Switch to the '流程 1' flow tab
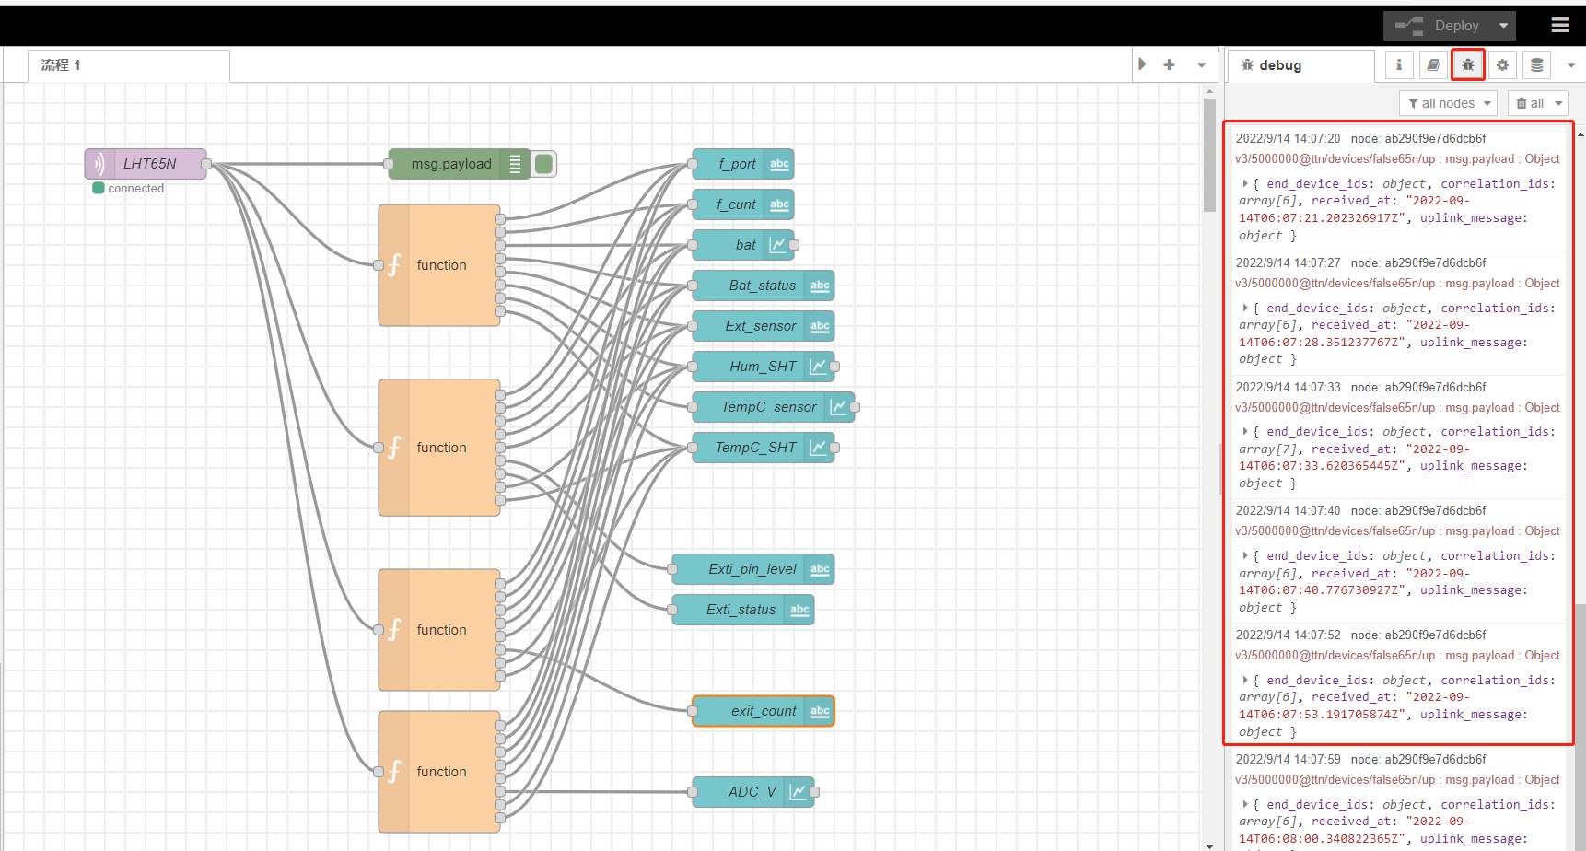The height and width of the screenshot is (851, 1586). tap(129, 65)
